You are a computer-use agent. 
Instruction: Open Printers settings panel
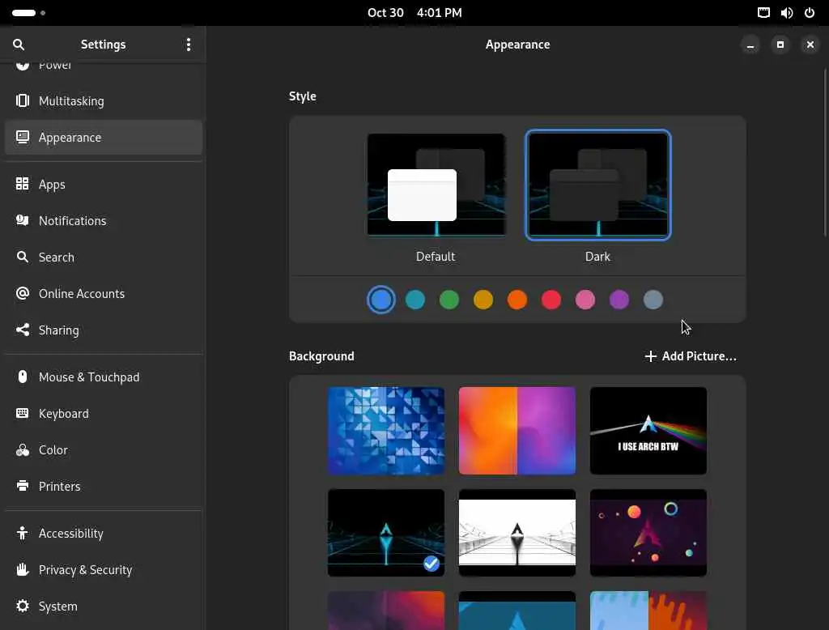tap(104, 486)
